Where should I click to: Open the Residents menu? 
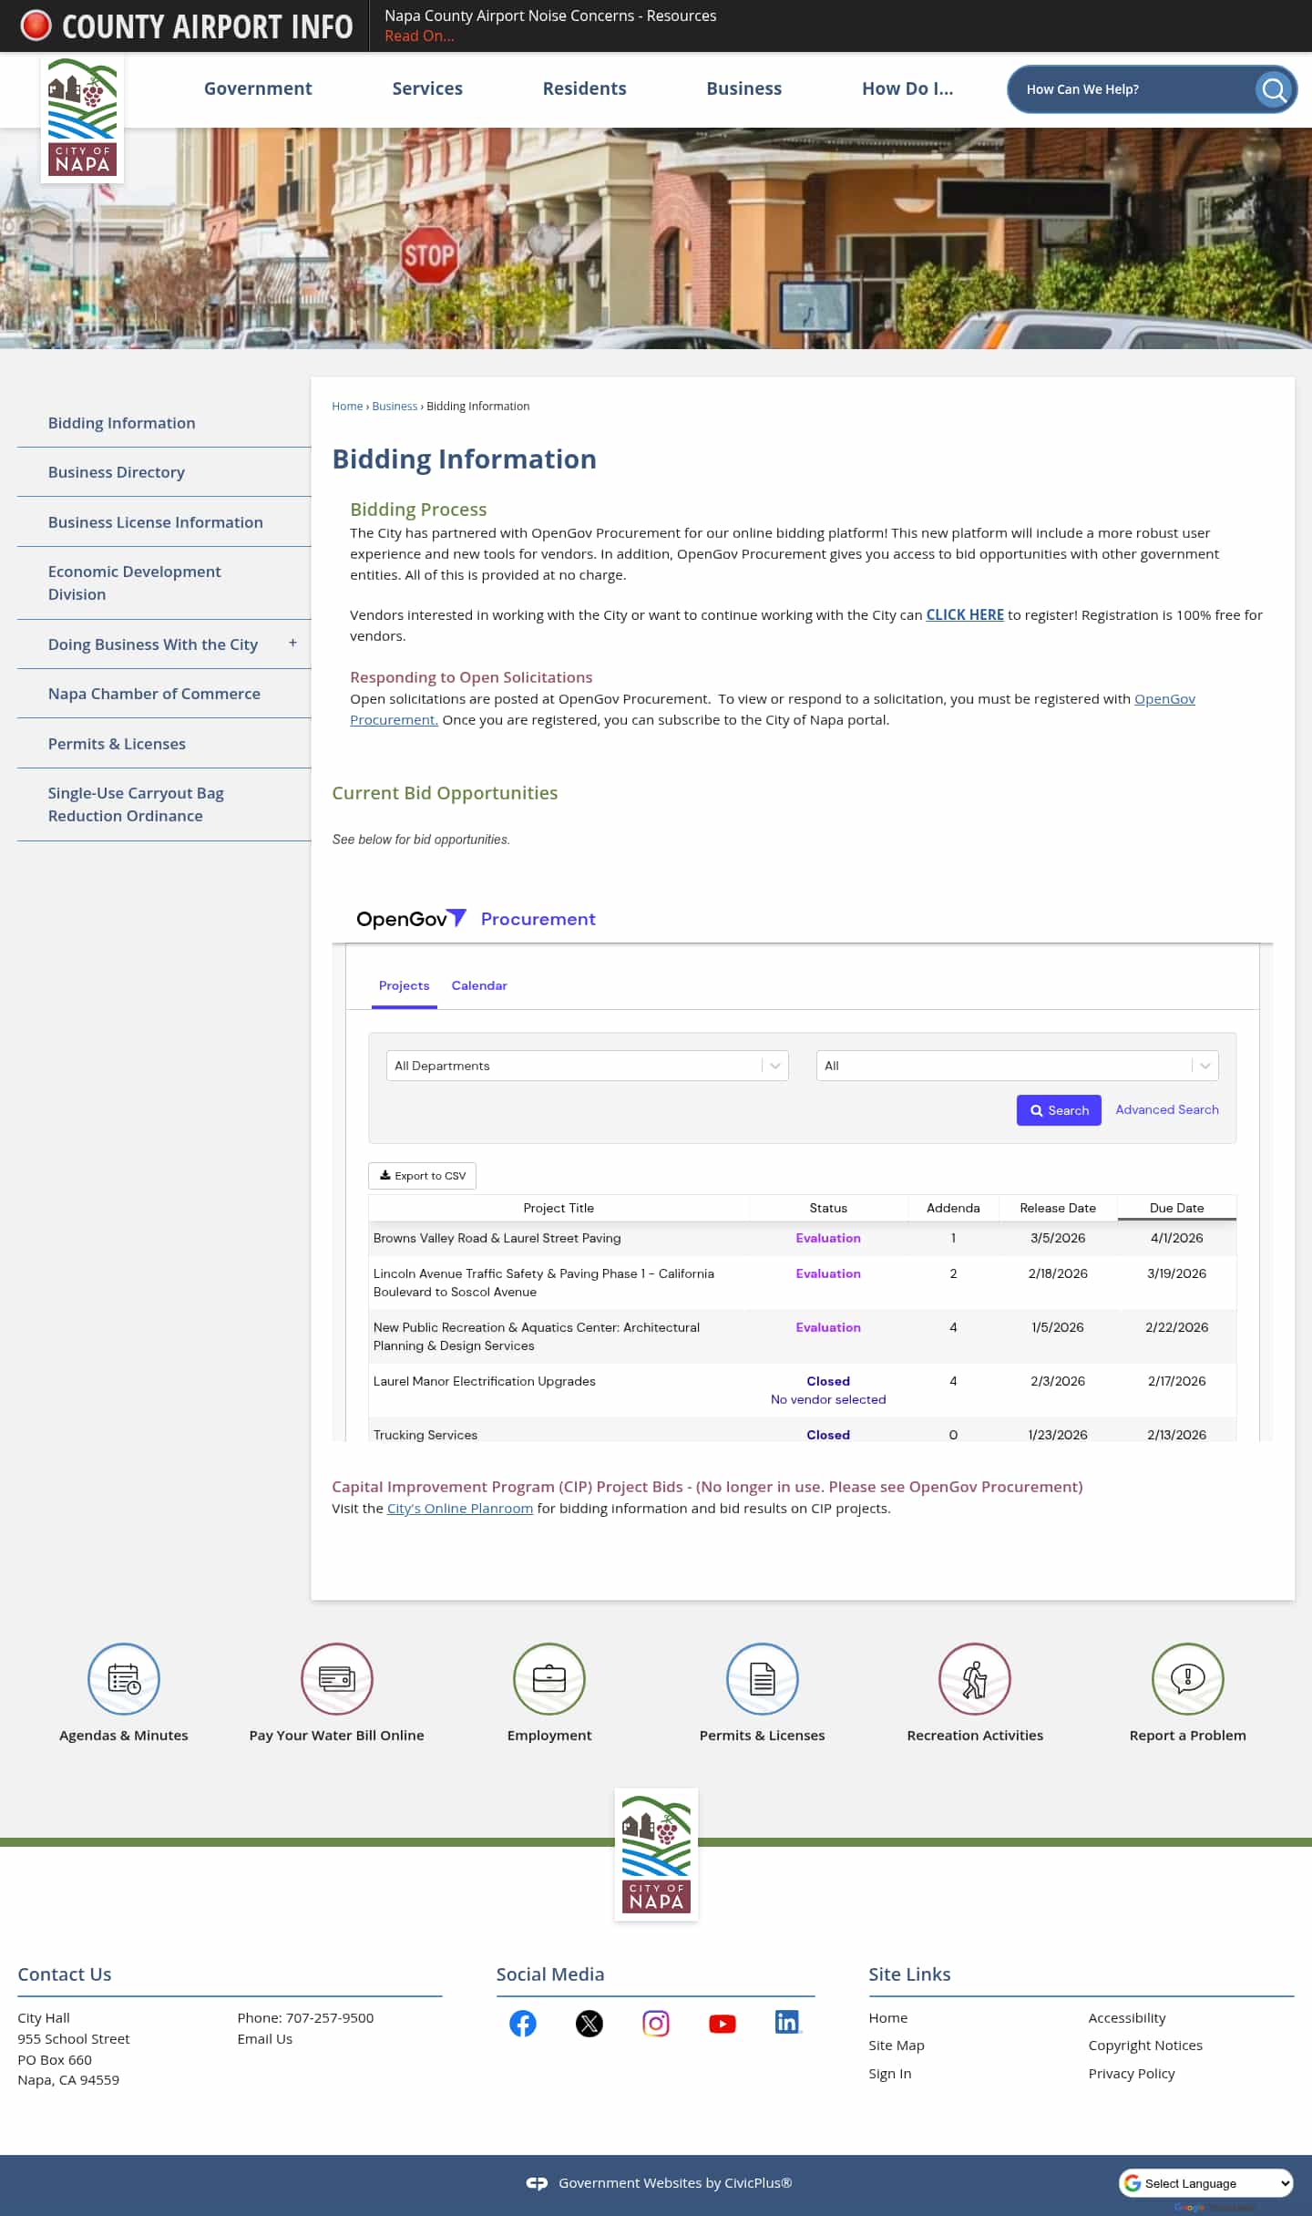coord(585,88)
